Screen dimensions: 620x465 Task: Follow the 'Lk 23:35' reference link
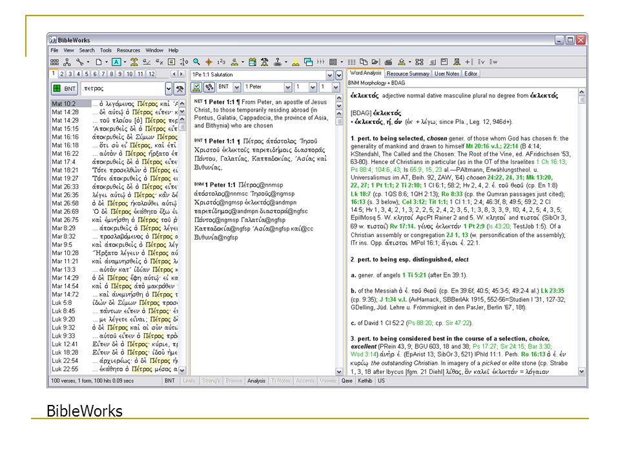coord(552,291)
